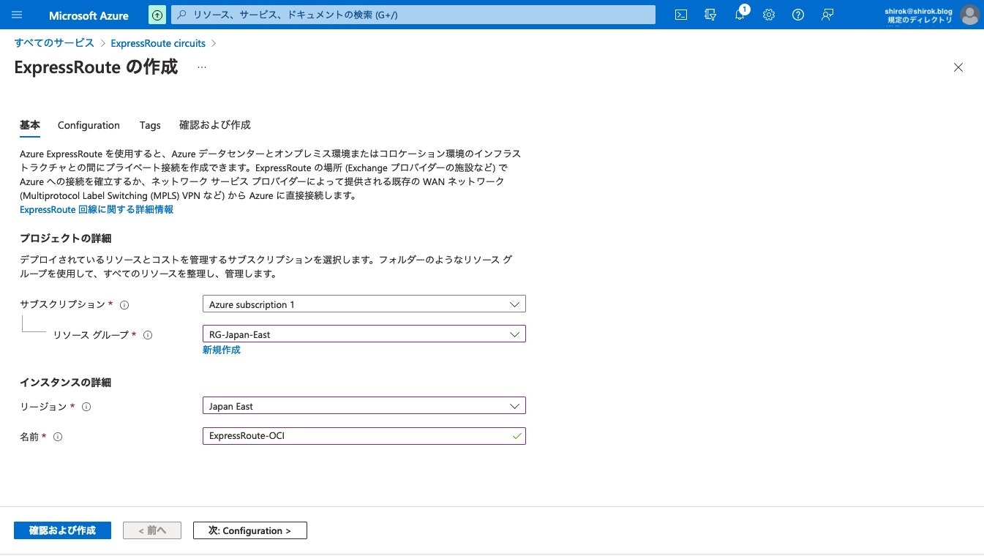Go to すべてのサービス breadcrumb

tap(54, 43)
